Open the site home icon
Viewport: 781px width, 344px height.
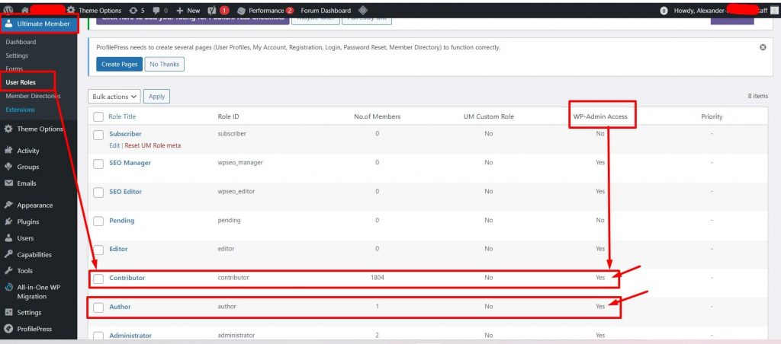25,10
